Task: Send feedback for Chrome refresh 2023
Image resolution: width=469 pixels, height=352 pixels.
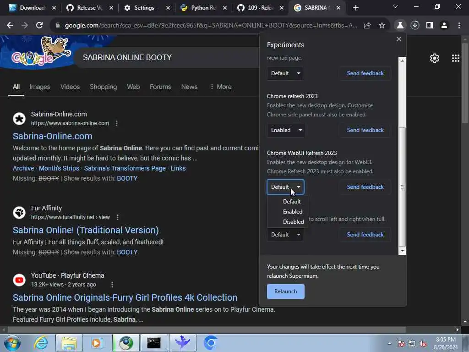Action: 365,130
